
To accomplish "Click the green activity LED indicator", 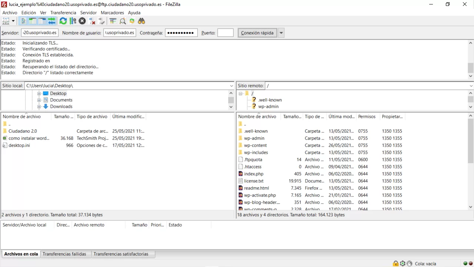I will tap(465, 264).
